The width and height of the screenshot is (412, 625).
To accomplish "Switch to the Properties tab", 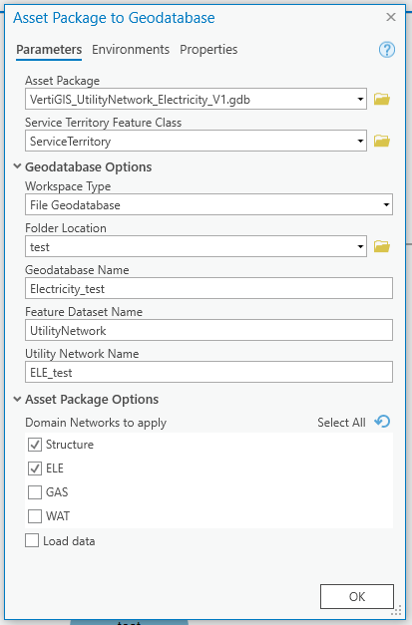I will click(x=208, y=50).
